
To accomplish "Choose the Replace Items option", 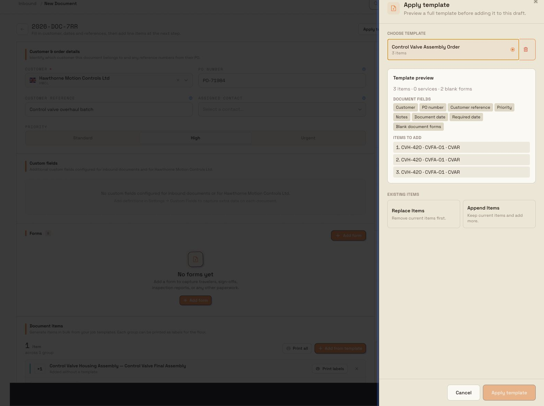I will (x=423, y=214).
